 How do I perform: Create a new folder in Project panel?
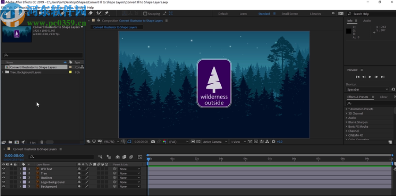click(10, 142)
